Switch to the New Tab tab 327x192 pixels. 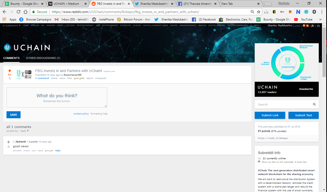pos(241,4)
